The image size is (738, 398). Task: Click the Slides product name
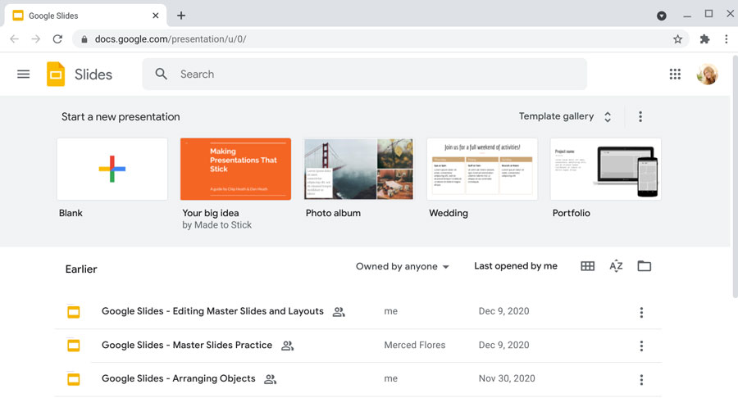[93, 75]
